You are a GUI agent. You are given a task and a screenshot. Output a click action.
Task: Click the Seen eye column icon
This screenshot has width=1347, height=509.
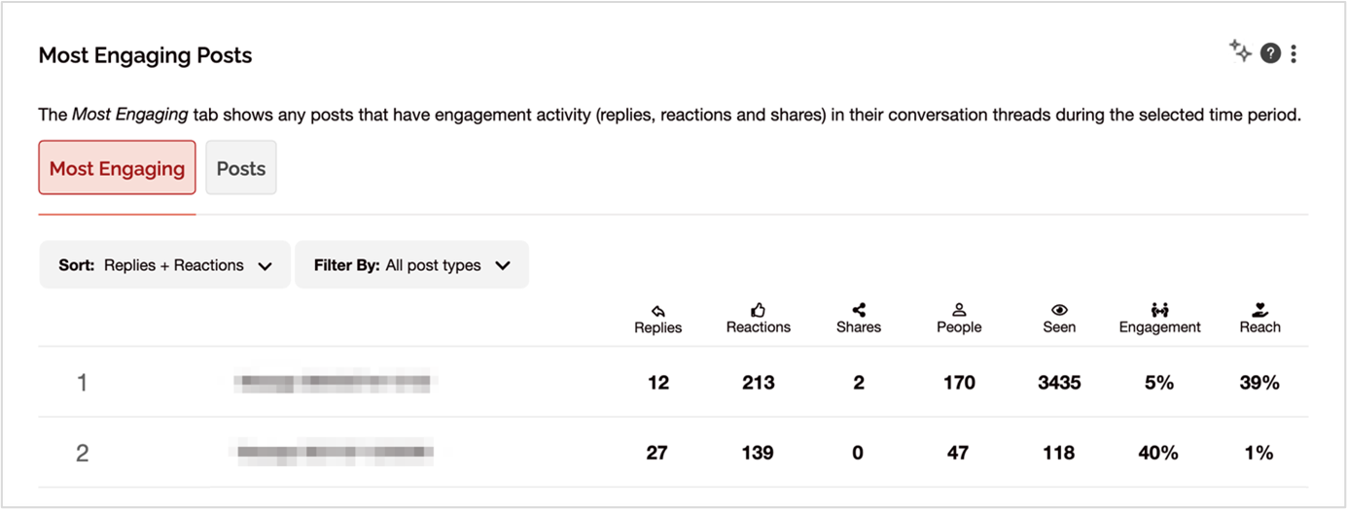coord(1059,311)
